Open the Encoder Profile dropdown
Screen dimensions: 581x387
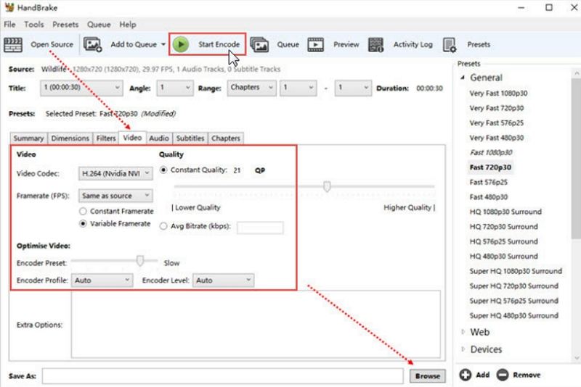point(102,280)
